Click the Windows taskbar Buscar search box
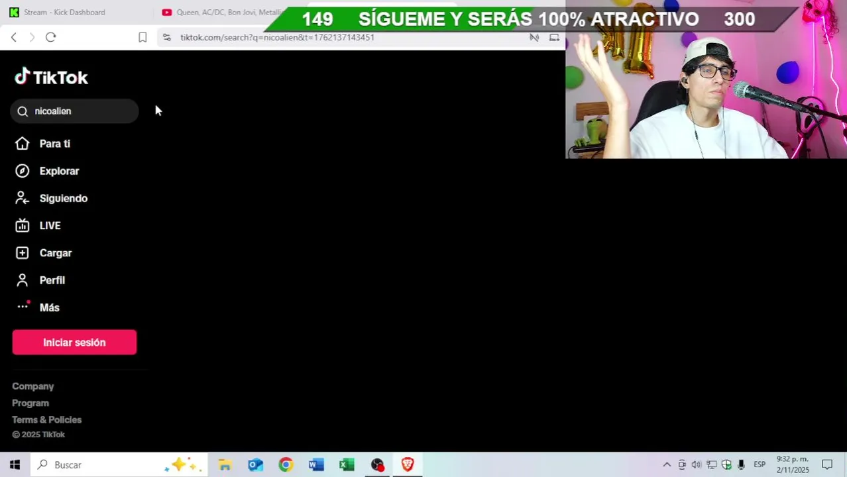Viewport: 847px width, 477px height. pyautogui.click(x=119, y=465)
